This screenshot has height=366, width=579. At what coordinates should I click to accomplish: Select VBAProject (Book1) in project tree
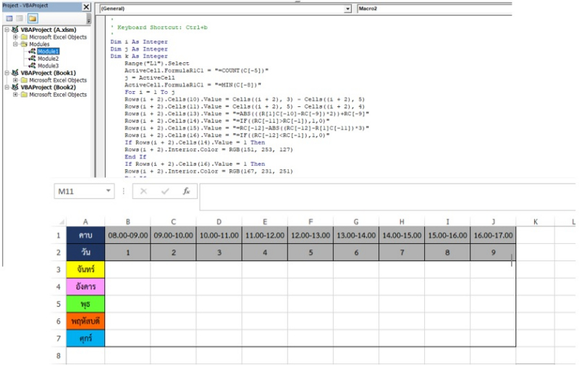click(x=48, y=72)
